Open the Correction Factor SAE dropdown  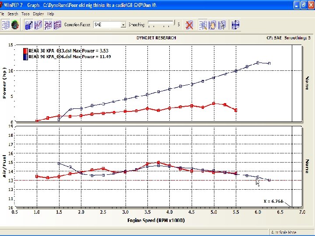tap(110, 24)
